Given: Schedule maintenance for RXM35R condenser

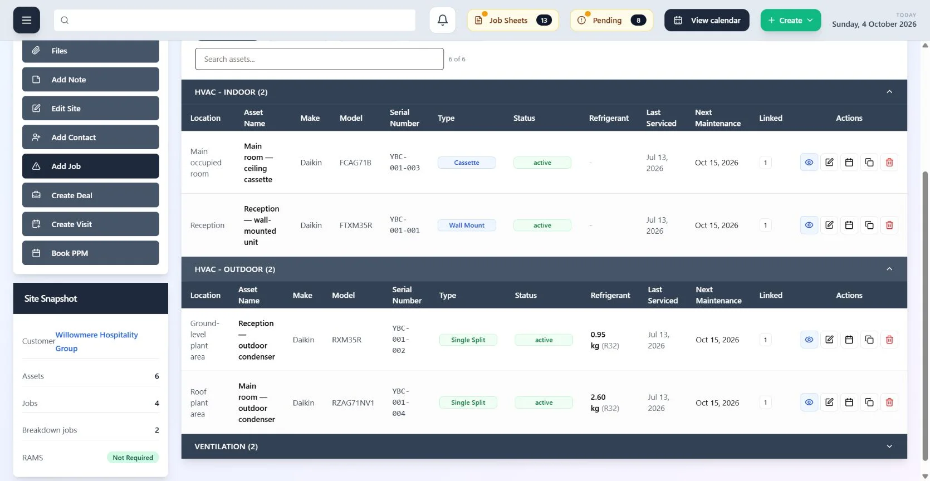Looking at the screenshot, I should [x=849, y=340].
